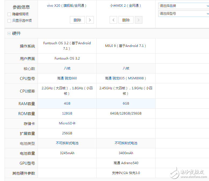209x181 pixels.
Task: Click the MIUI 9（基于Android 7.1）cell
Action: click(x=125, y=46)
